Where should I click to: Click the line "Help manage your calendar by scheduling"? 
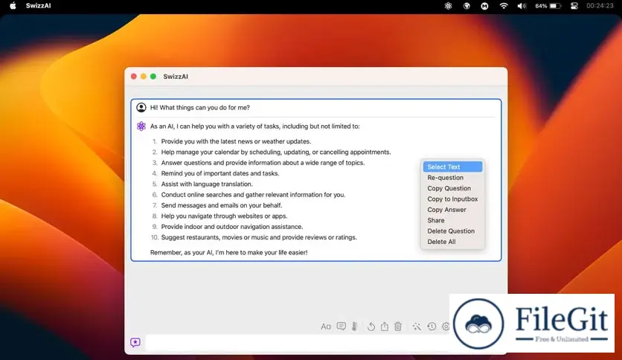tap(276, 152)
